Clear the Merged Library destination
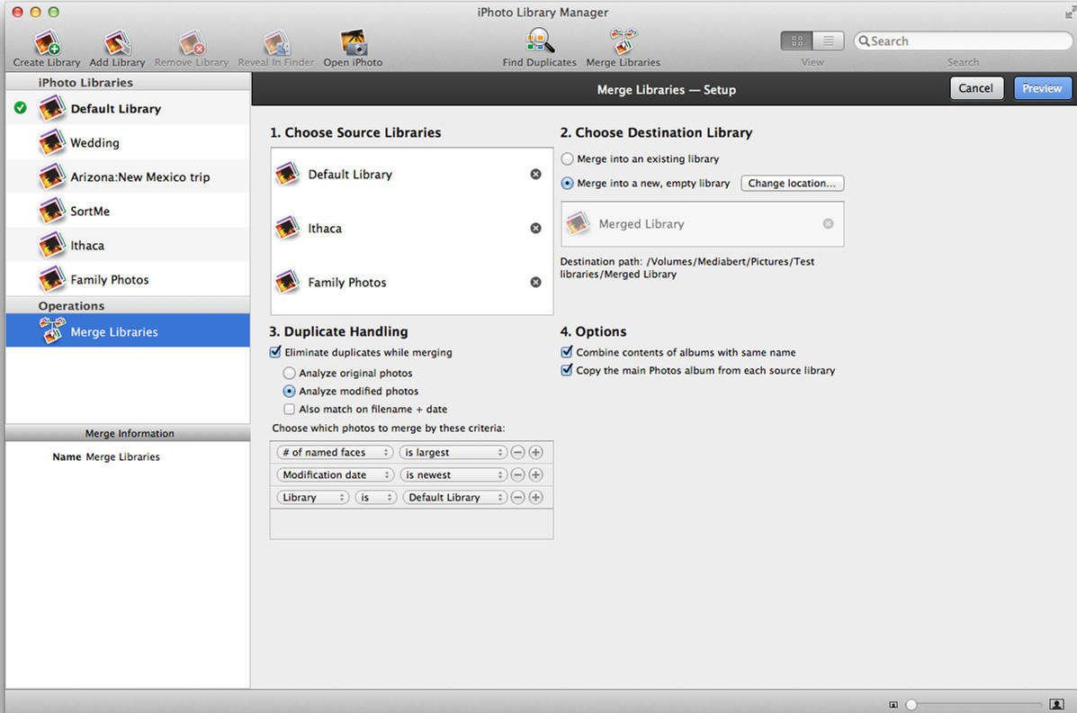The image size is (1077, 713). click(829, 223)
